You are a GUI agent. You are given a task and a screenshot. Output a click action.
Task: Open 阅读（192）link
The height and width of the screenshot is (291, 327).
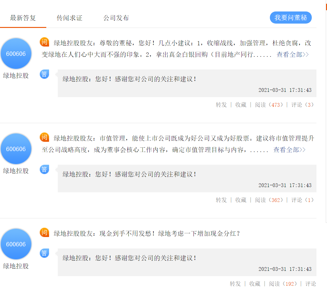click(x=283, y=284)
